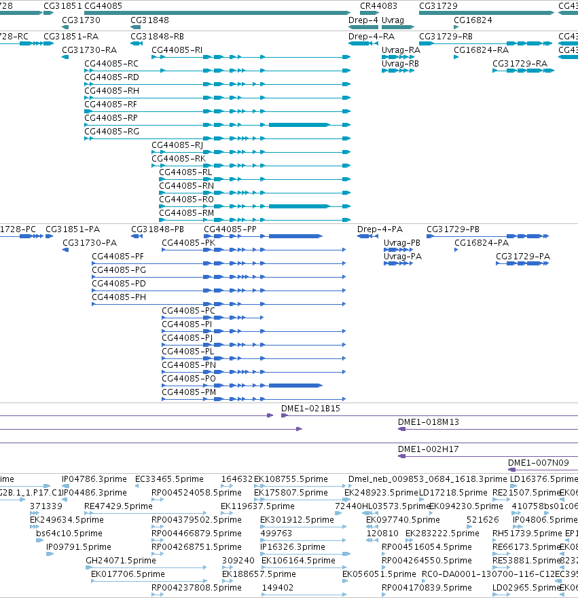
Task: Select EST IP04786.3prime
Action: click(x=66, y=486)
